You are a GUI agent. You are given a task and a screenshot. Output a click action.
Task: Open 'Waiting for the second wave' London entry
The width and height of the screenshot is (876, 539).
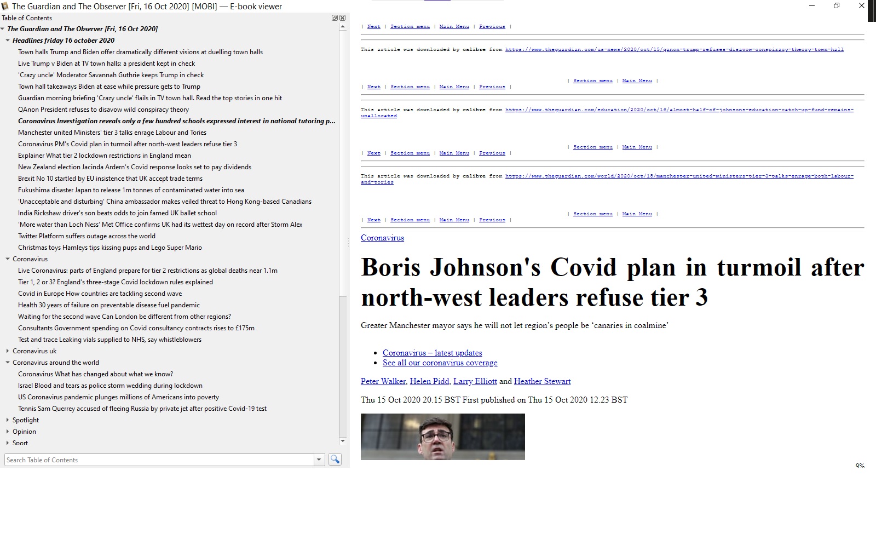pyautogui.click(x=124, y=317)
